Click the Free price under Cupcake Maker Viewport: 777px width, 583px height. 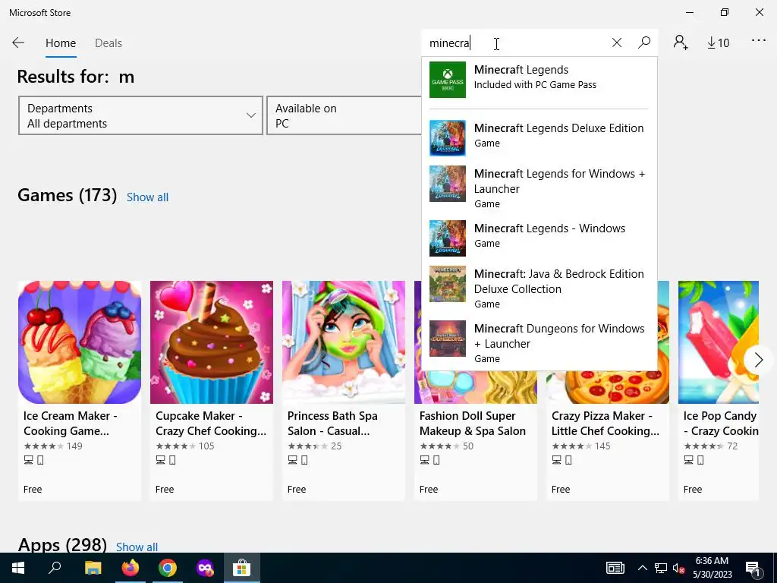tap(165, 490)
